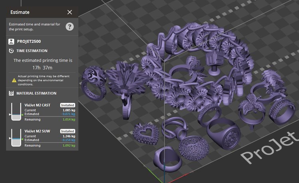Click the yellow warning triangle icon
This screenshot has width=299, height=183.
pos(14,80)
